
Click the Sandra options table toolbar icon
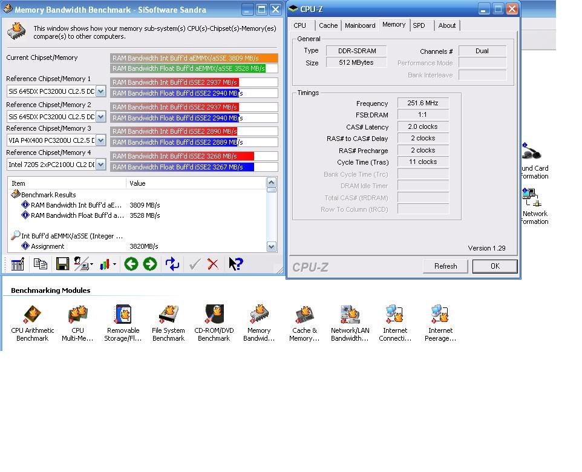pos(18,264)
